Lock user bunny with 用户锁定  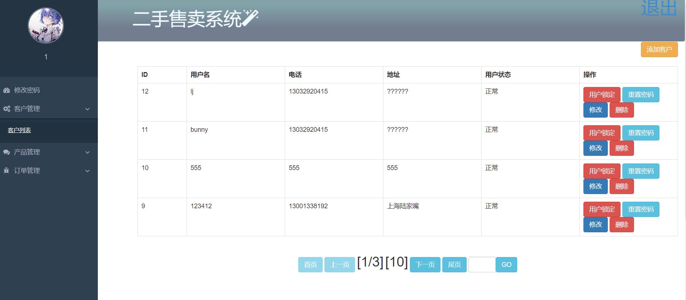coord(602,133)
